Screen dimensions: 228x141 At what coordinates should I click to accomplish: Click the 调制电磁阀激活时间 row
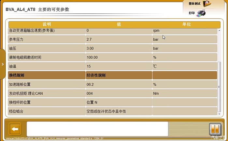pyautogui.click(x=47, y=57)
